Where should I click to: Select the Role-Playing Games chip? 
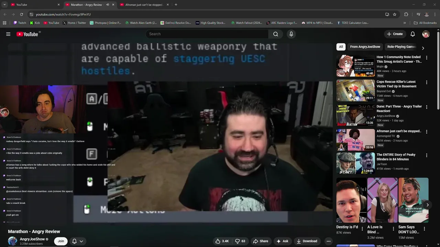[x=401, y=47]
